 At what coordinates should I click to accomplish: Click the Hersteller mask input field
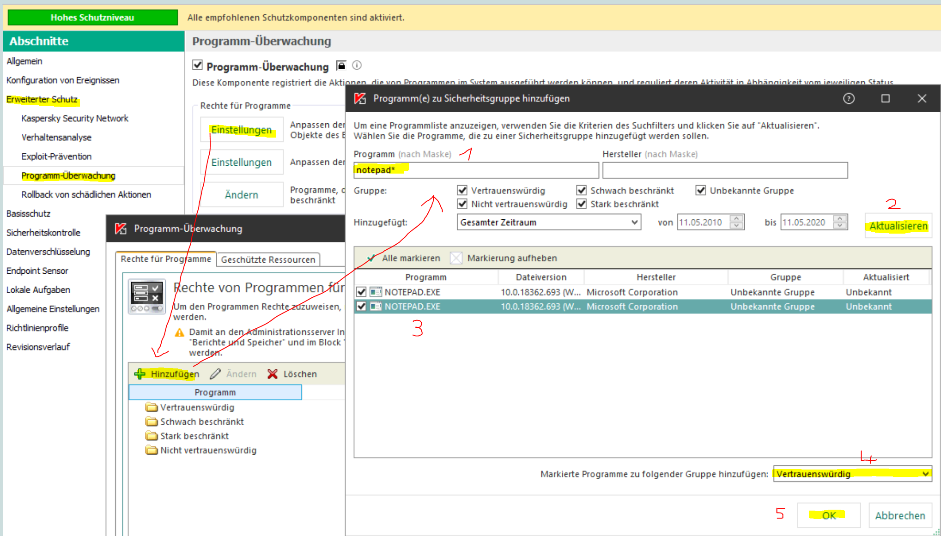pyautogui.click(x=724, y=170)
